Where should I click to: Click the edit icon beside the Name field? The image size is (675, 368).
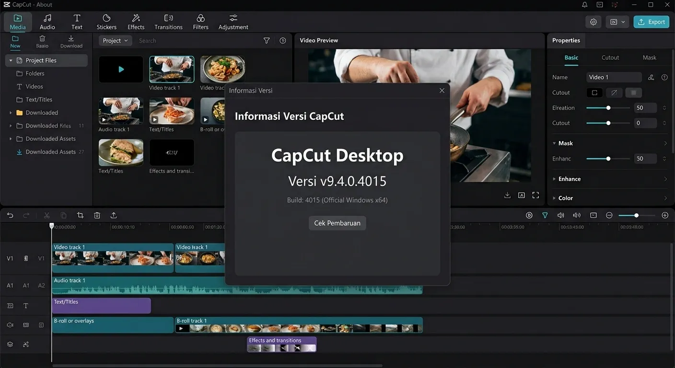pos(651,77)
